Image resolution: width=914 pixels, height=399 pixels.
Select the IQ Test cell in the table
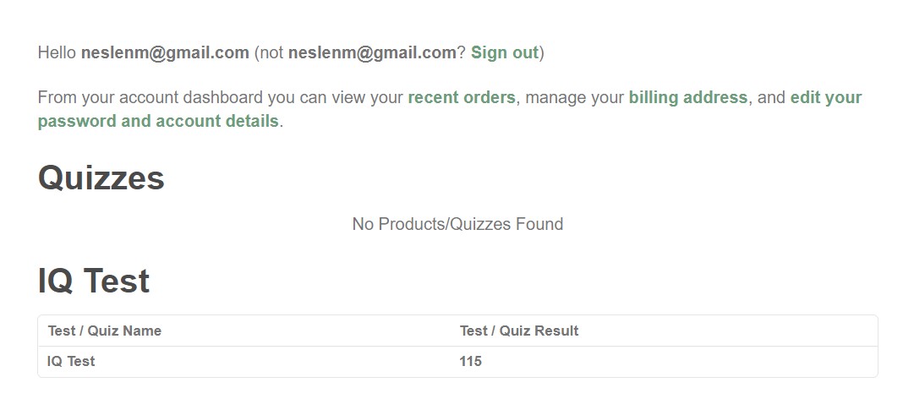(72, 361)
